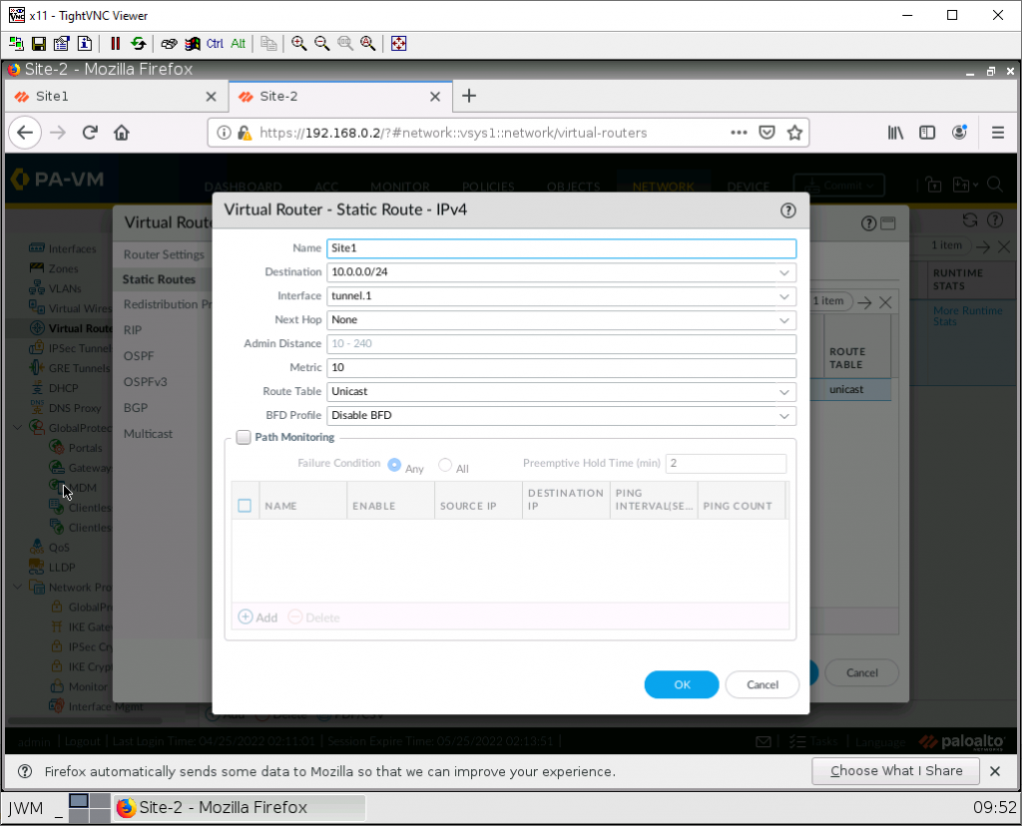Select the Redistribution Profile menu entry
Image resolution: width=1022 pixels, height=826 pixels.
click(168, 304)
